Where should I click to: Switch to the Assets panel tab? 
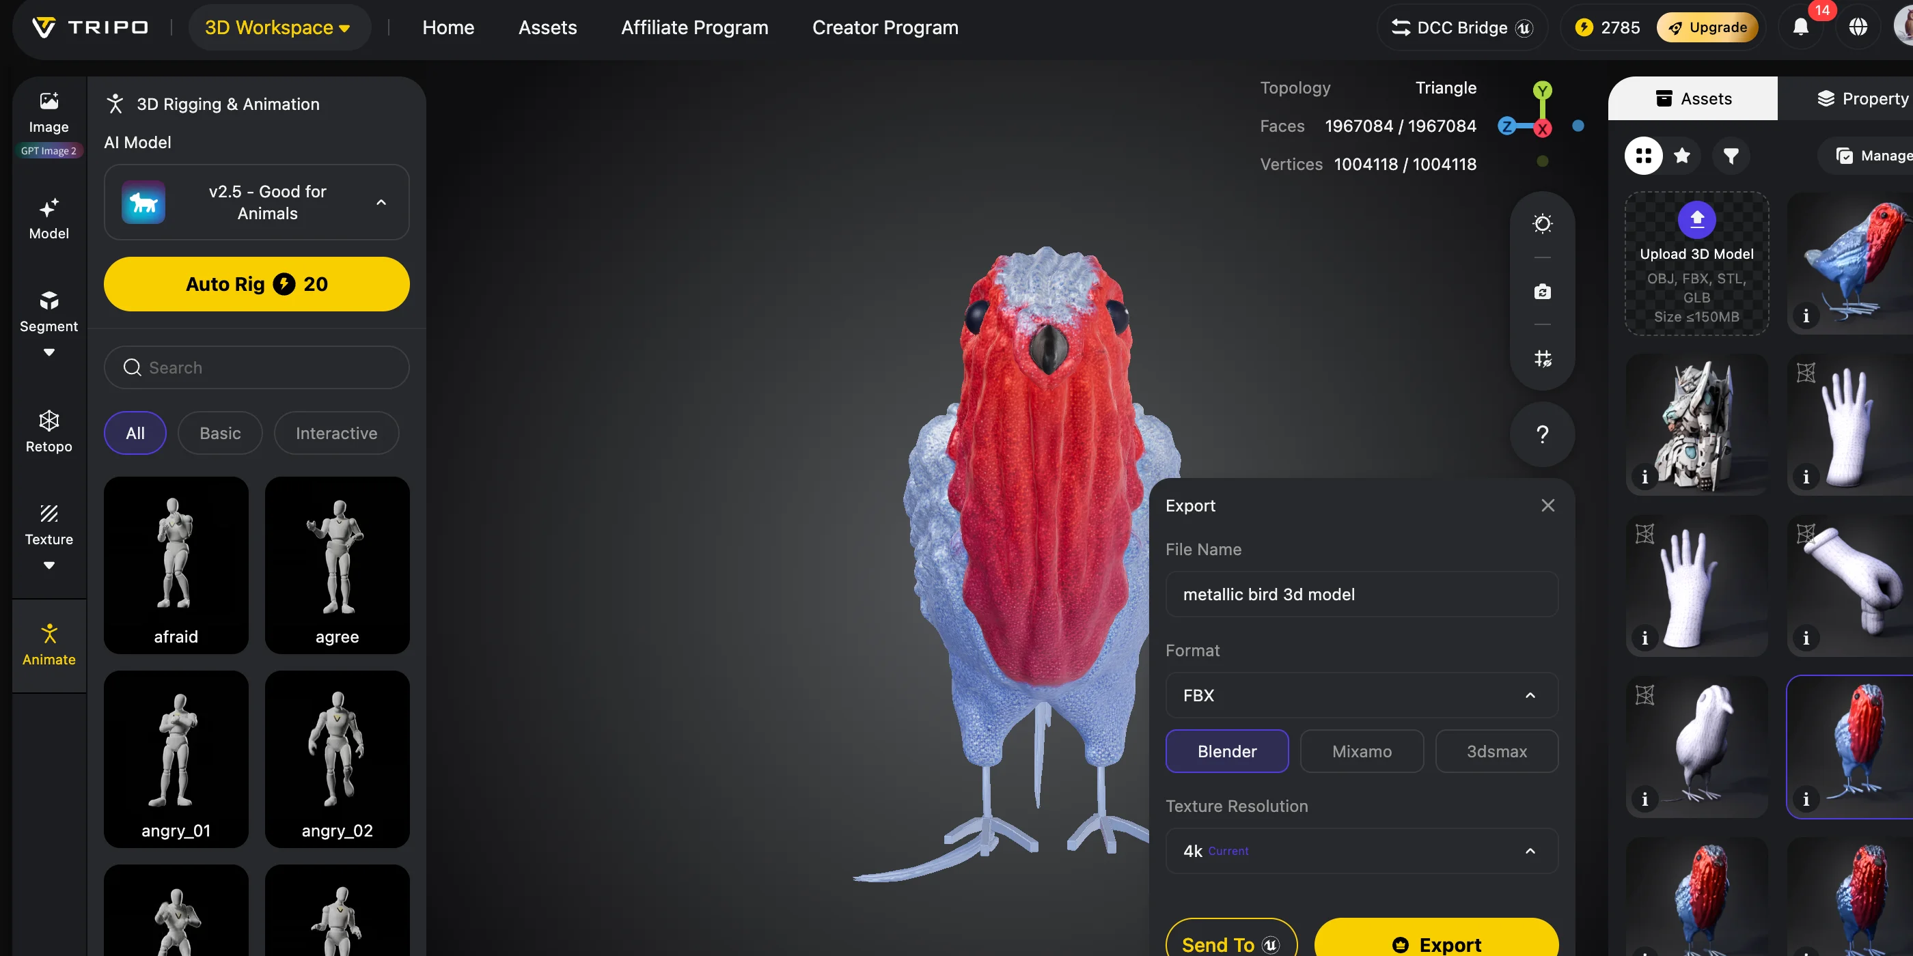tap(1693, 99)
